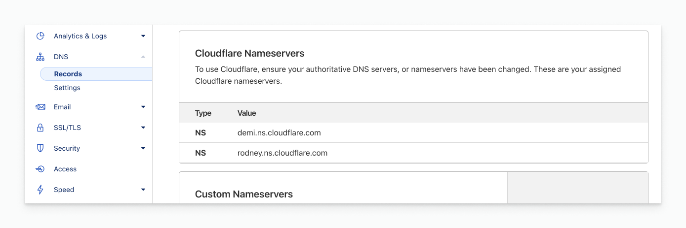Click the Cloudflare Nameservers heading
Viewport: 686px width, 228px height.
pyautogui.click(x=250, y=53)
